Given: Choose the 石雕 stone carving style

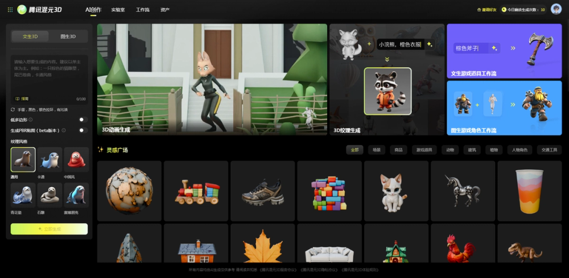Looking at the screenshot, I should 50,195.
